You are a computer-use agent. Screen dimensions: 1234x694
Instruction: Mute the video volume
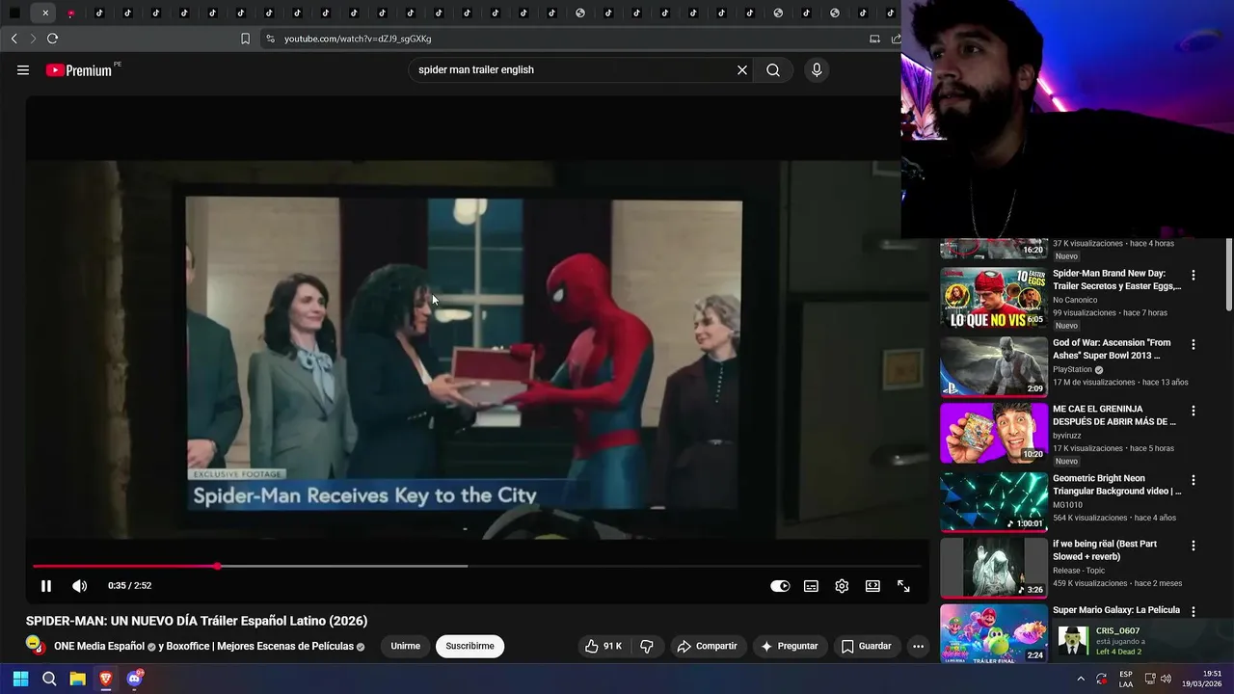[79, 586]
